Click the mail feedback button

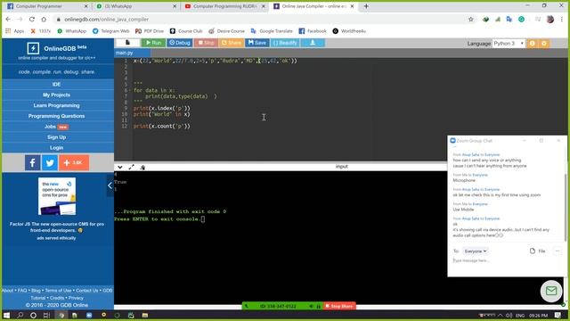(x=551, y=291)
